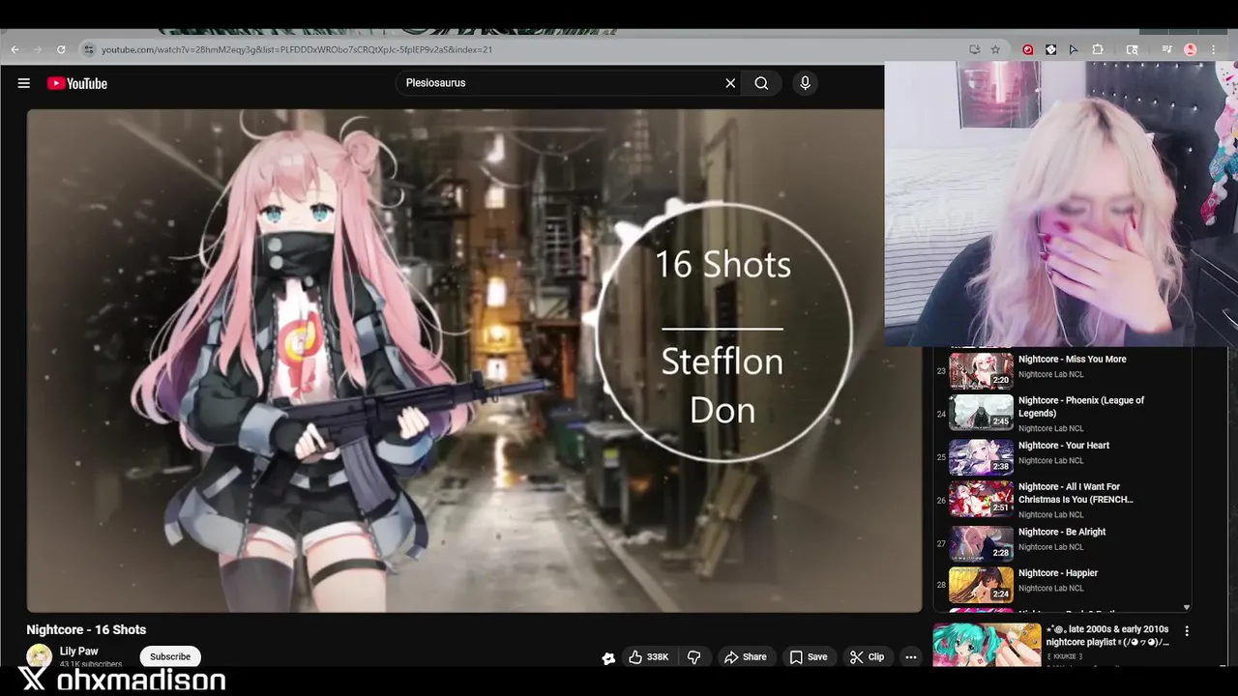Open the tab search side panel icon
1238x696 pixels.
point(1132,49)
